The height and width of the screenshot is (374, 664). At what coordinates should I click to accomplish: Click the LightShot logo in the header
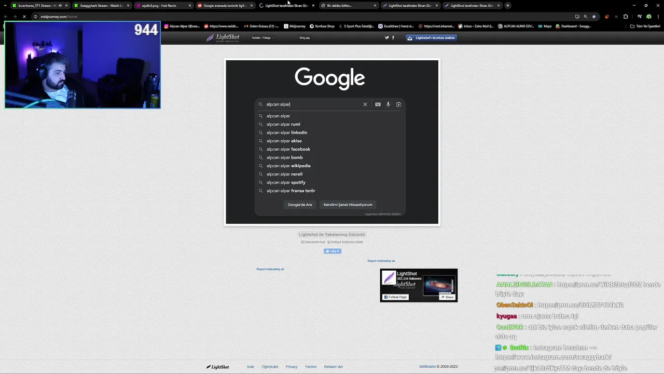tap(223, 38)
